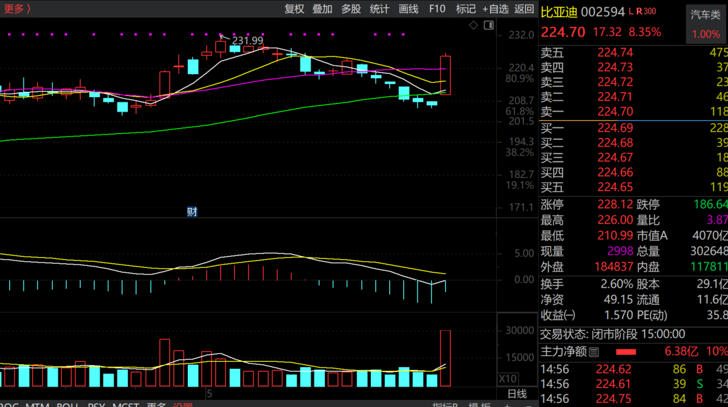728x407 pixels.
Task: Click the 买五 224.65 bid row
Action: (633, 188)
